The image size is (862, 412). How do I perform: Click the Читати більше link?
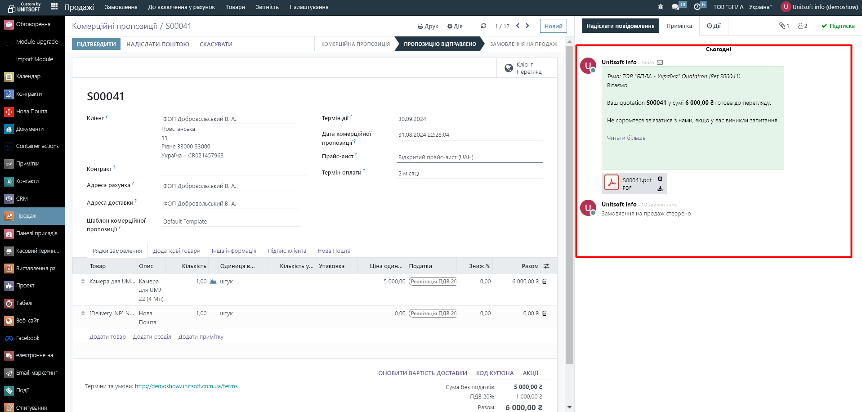626,138
